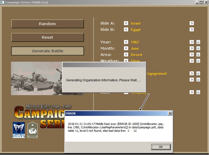Click the window title bar app icon

(2, 2)
